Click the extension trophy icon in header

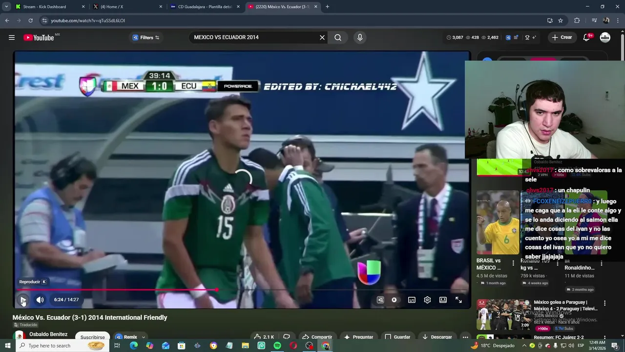tap(527, 38)
